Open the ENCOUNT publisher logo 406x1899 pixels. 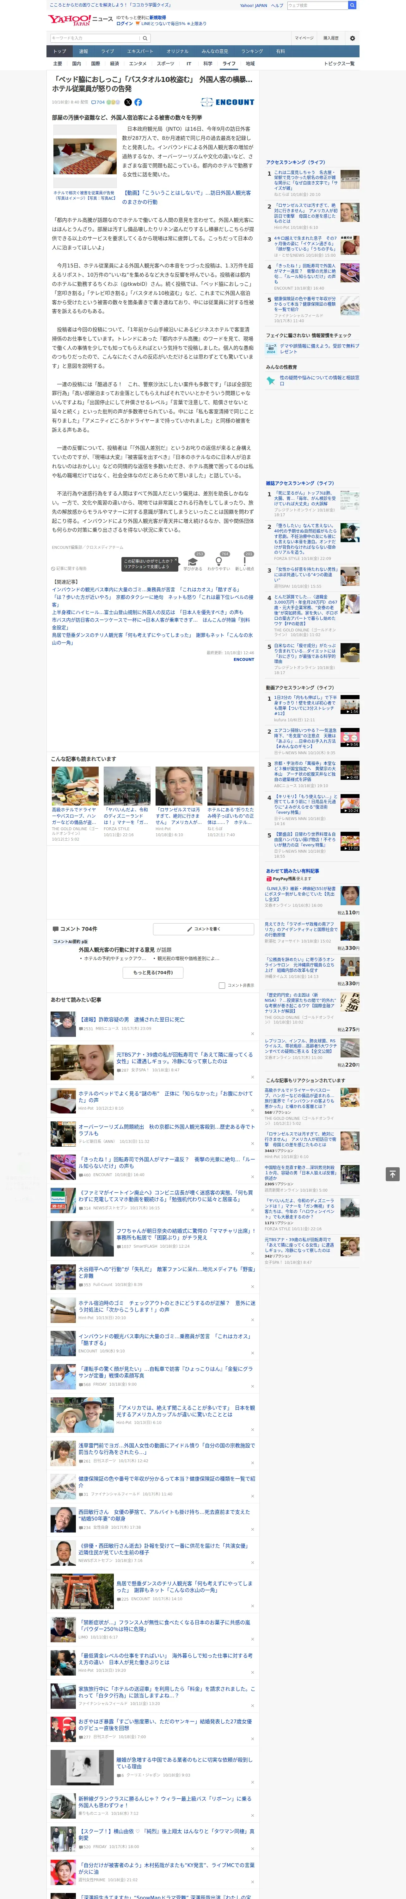coord(228,103)
